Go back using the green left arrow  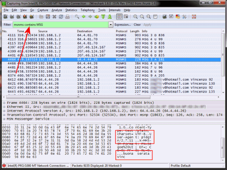pyautogui.click(x=84, y=17)
